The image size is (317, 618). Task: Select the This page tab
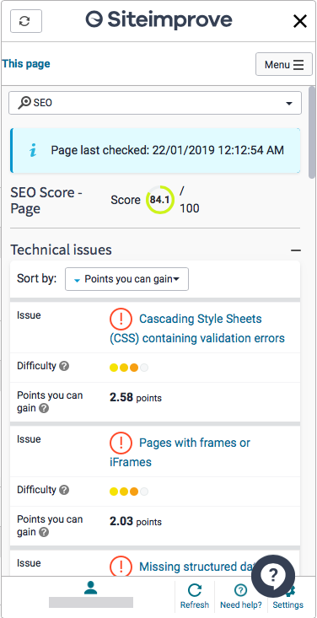click(26, 64)
